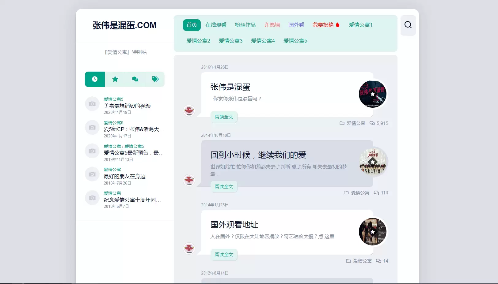Open 爱情公寓2 menu item
The image size is (498, 284).
[x=198, y=41]
